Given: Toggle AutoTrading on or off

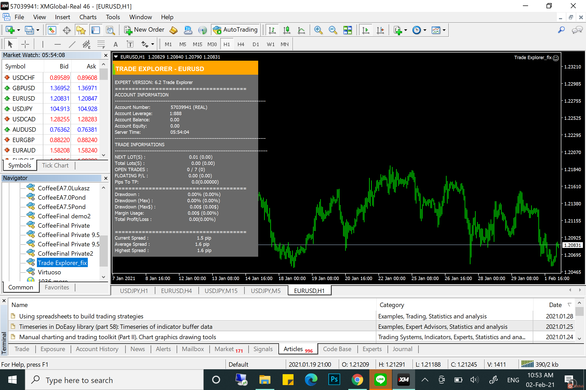Looking at the screenshot, I should pos(235,30).
